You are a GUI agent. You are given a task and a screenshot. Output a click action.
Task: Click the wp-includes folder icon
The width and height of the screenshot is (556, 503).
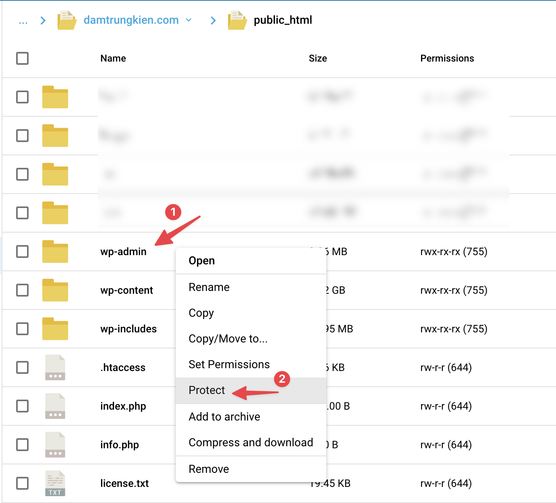click(x=55, y=329)
